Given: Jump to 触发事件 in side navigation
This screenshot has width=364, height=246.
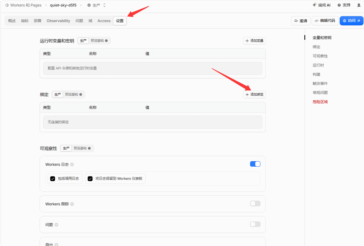Looking at the screenshot, I should pos(320,84).
